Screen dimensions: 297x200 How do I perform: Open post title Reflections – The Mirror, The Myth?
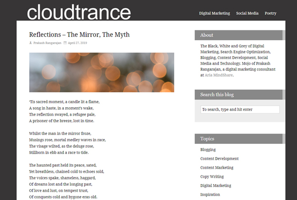pos(79,35)
